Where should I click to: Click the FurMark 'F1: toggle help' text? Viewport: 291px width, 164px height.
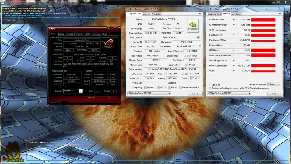pos(9,20)
